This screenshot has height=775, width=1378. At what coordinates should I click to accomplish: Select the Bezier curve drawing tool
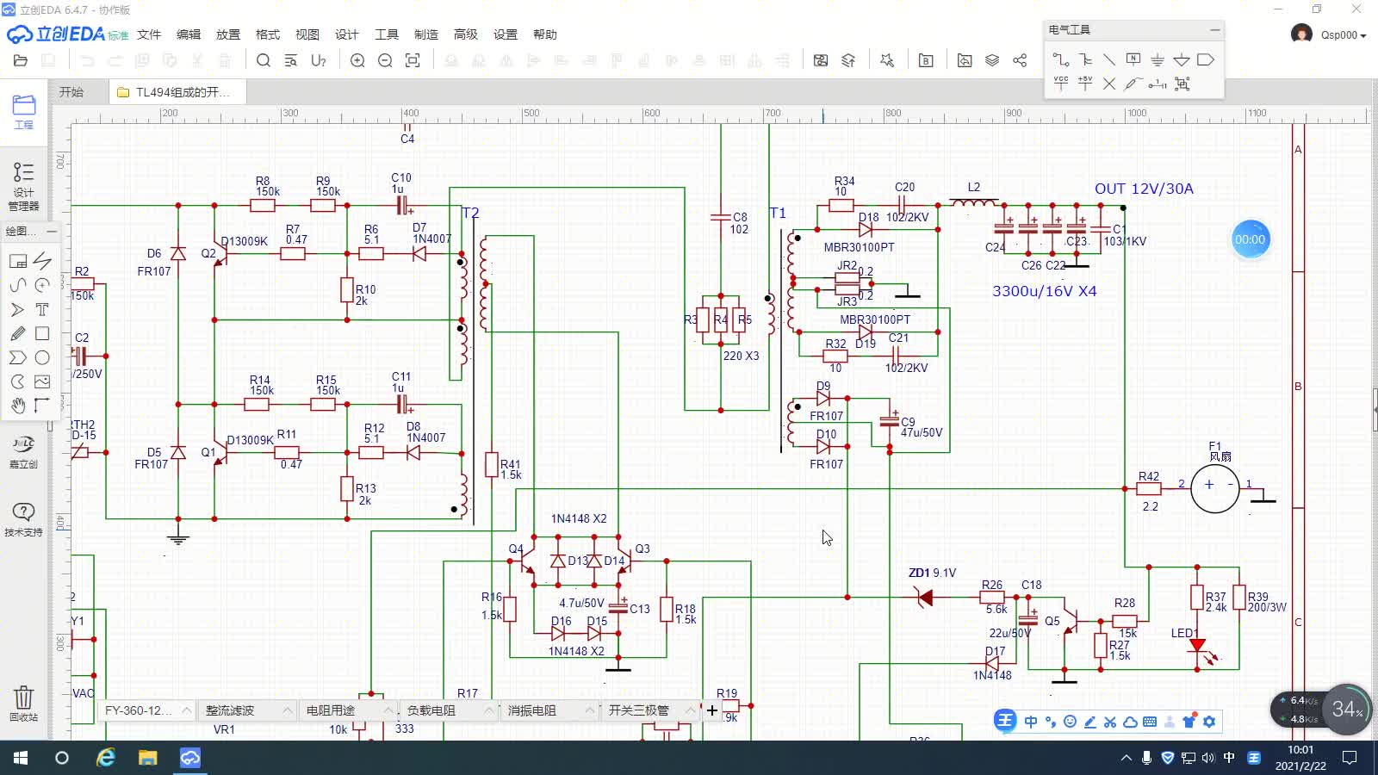pyautogui.click(x=18, y=285)
